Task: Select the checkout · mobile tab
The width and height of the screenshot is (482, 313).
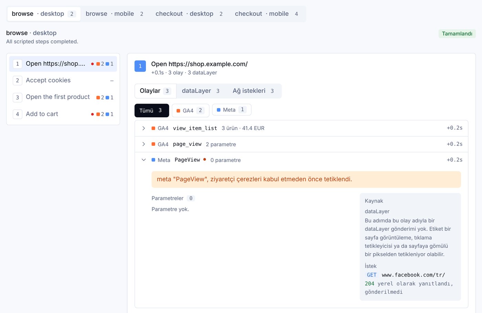Action: pyautogui.click(x=267, y=14)
